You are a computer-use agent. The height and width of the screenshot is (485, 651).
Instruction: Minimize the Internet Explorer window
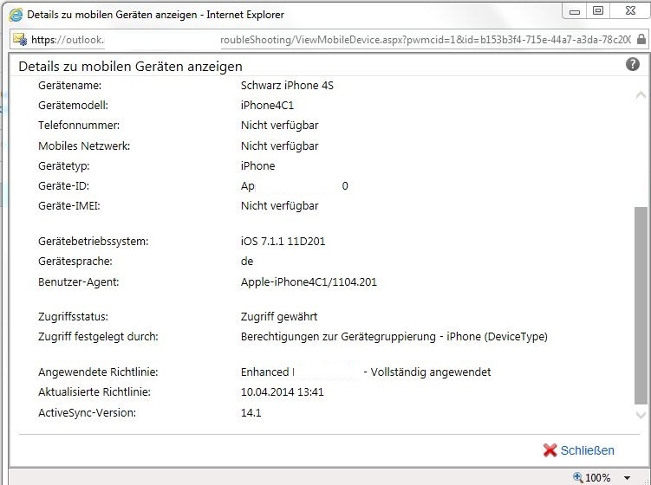coord(575,11)
